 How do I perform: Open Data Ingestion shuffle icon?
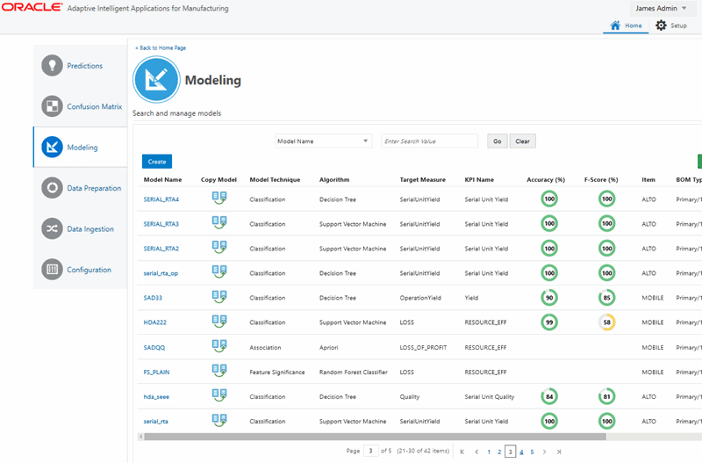click(53, 228)
